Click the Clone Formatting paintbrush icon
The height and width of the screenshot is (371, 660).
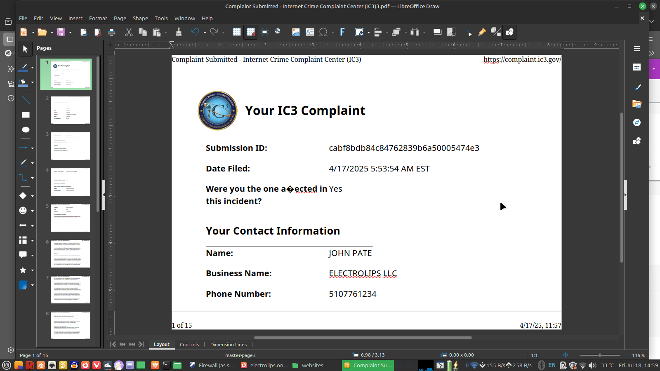[179, 32]
